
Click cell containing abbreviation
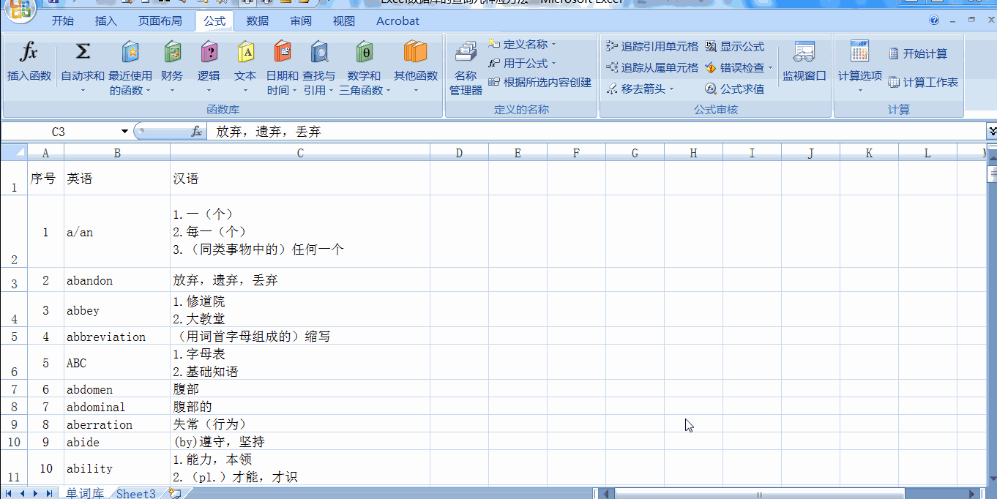(117, 337)
